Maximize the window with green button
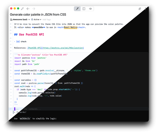Image resolution: width=157 pixels, height=133 pixels. pyautogui.click(x=18, y=9)
